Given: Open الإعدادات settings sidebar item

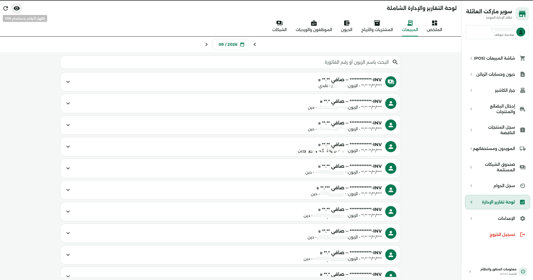Looking at the screenshot, I should coord(497,218).
